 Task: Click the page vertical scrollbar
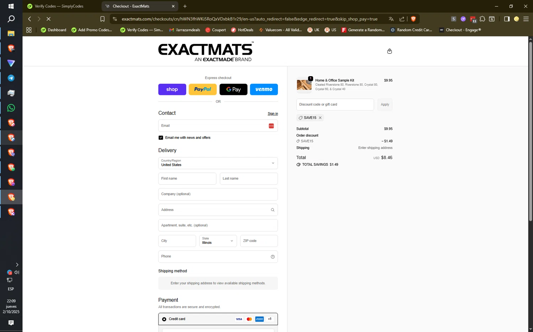point(531,131)
